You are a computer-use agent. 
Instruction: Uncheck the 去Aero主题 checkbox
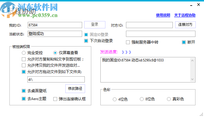pos(24,99)
